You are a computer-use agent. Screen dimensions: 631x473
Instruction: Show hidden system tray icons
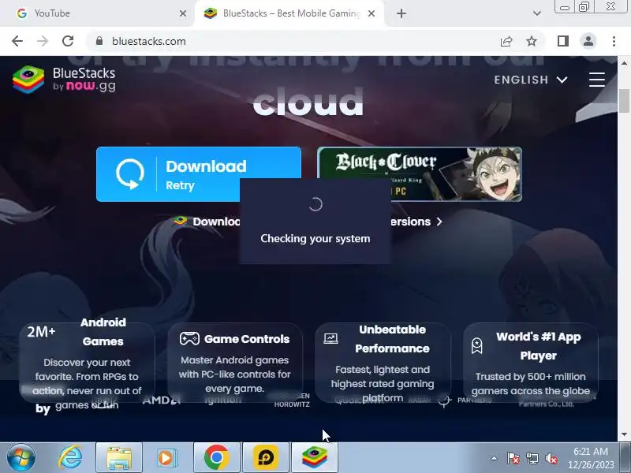coord(495,458)
